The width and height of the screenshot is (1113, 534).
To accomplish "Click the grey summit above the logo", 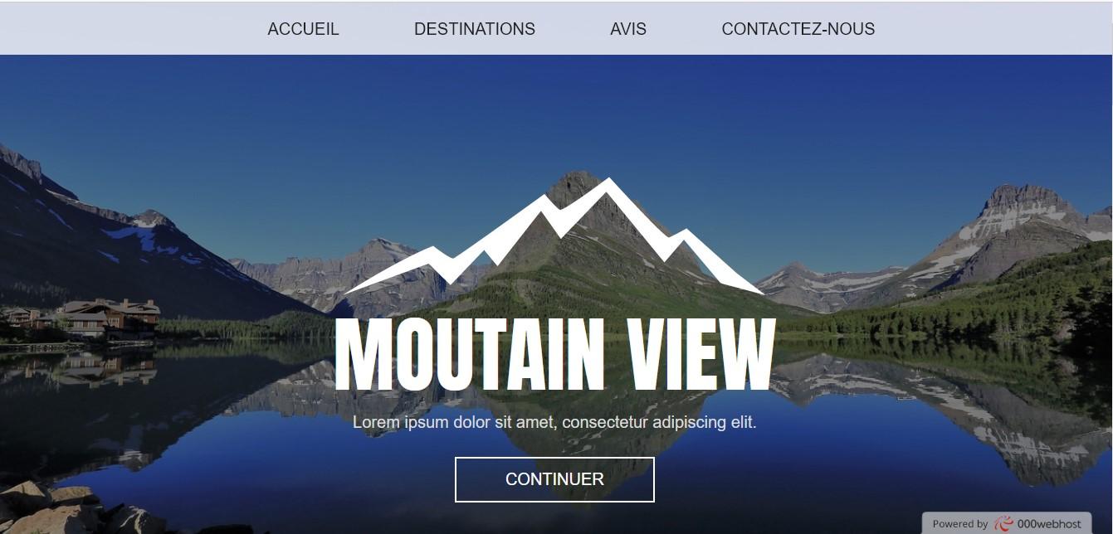I will [x=576, y=184].
